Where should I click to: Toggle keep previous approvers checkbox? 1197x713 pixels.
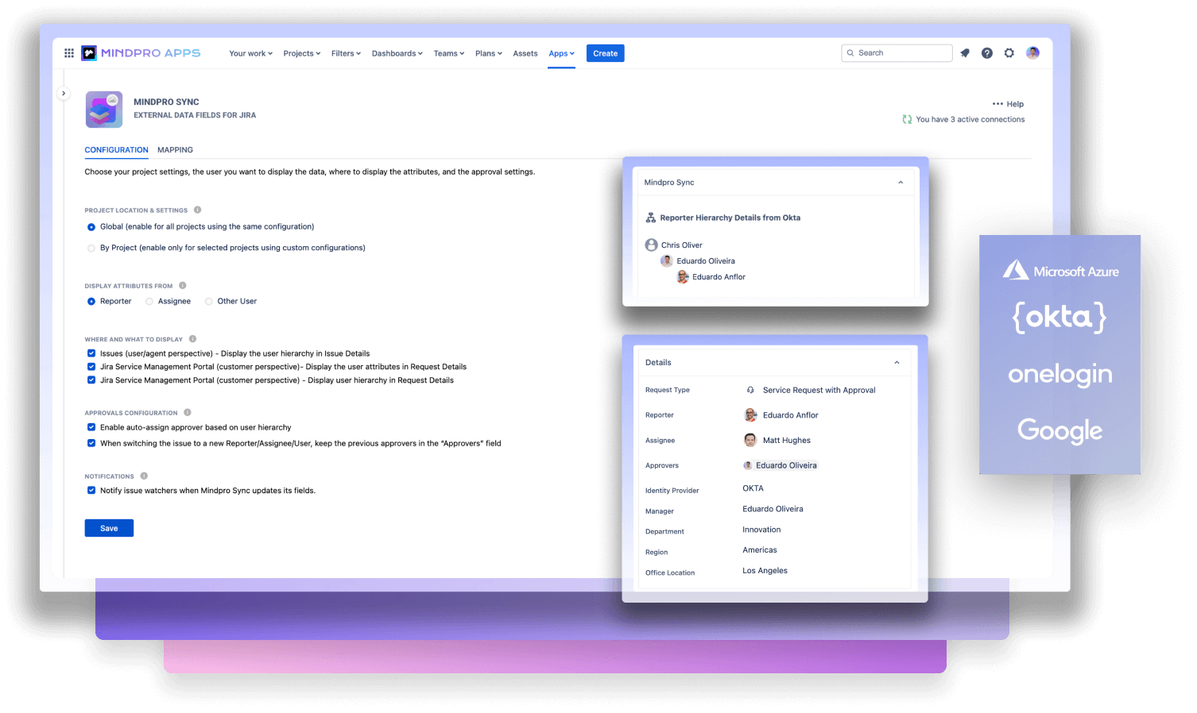91,443
